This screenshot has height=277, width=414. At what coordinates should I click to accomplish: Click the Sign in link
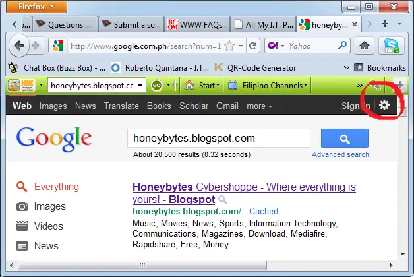[355, 106]
